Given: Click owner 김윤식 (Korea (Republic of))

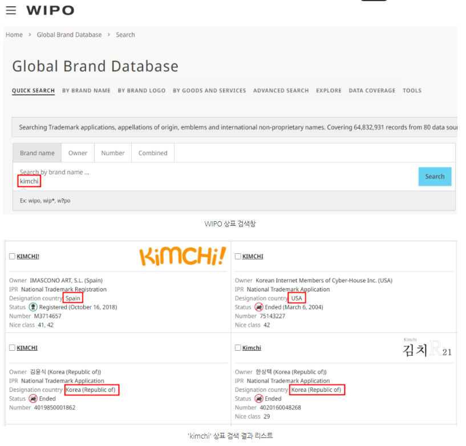Looking at the screenshot, I should point(66,372).
